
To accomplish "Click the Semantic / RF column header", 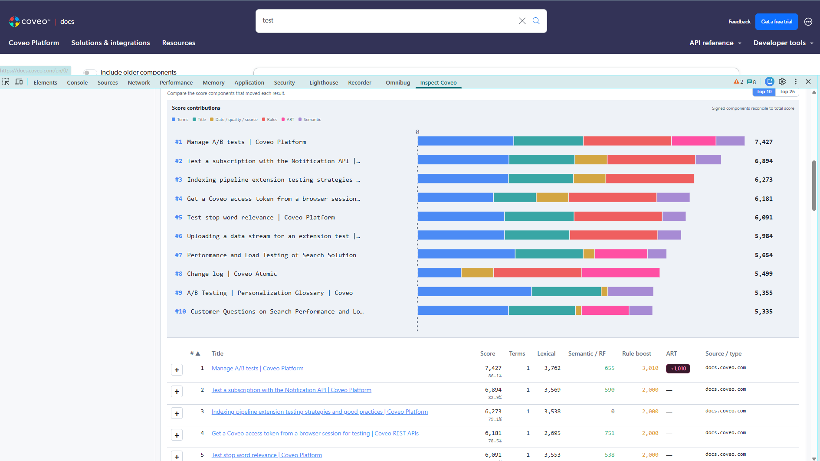I will (x=587, y=353).
